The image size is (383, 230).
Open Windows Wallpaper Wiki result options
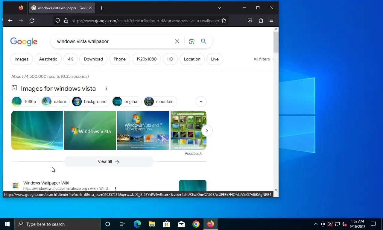point(115,189)
